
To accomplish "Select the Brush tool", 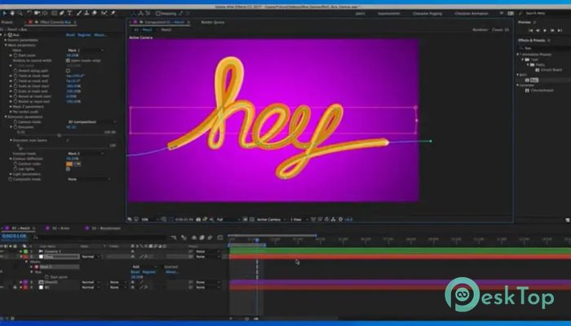I will tap(79, 14).
